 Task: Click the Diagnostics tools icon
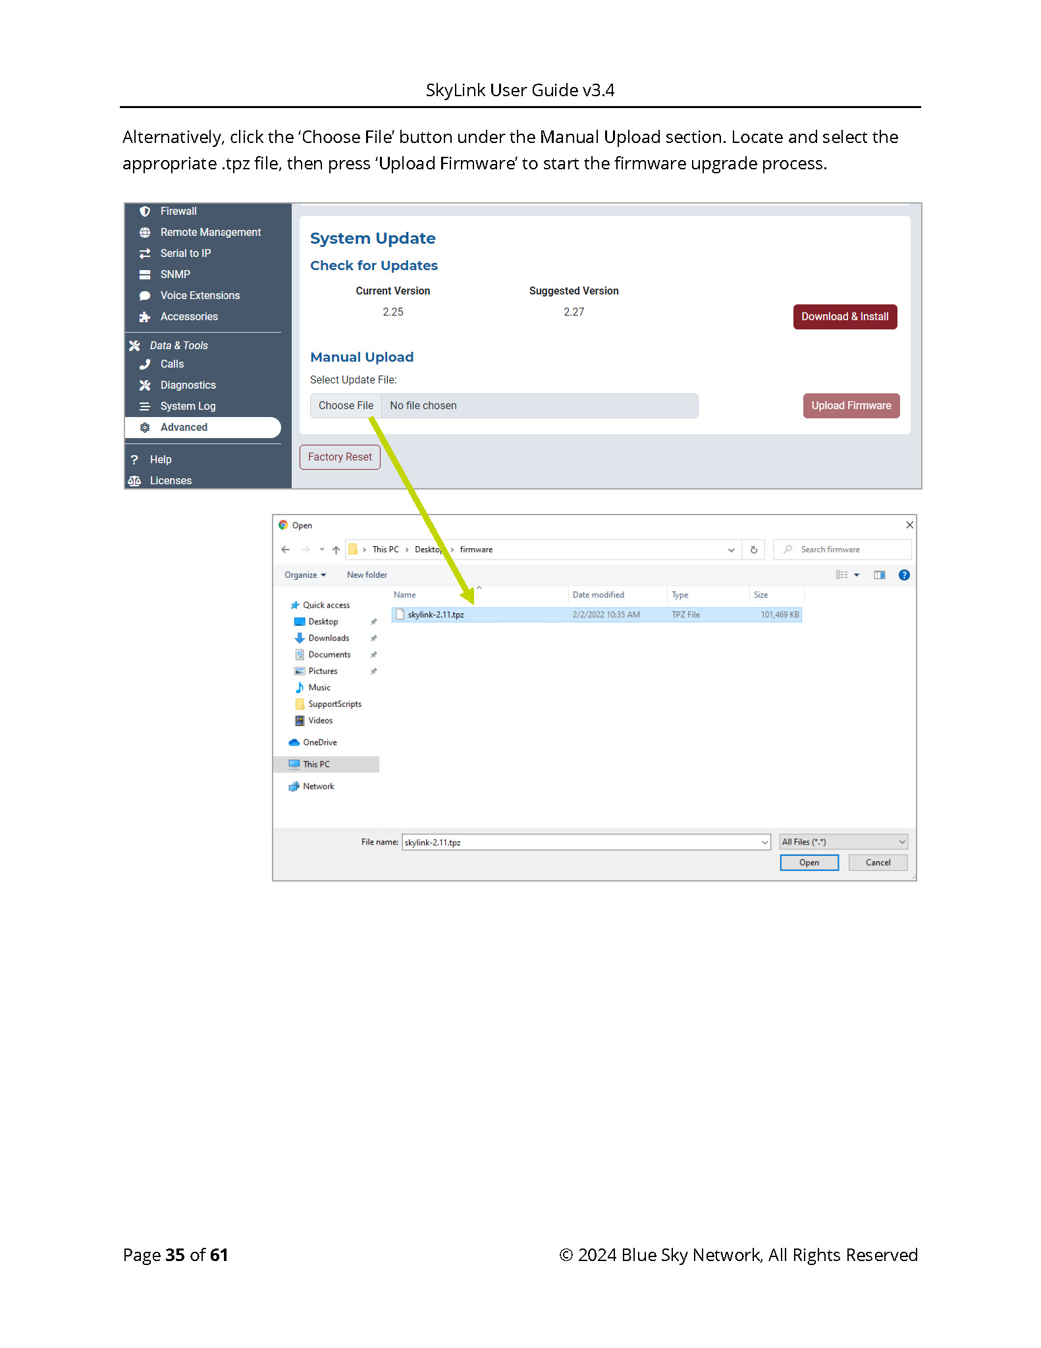(145, 385)
